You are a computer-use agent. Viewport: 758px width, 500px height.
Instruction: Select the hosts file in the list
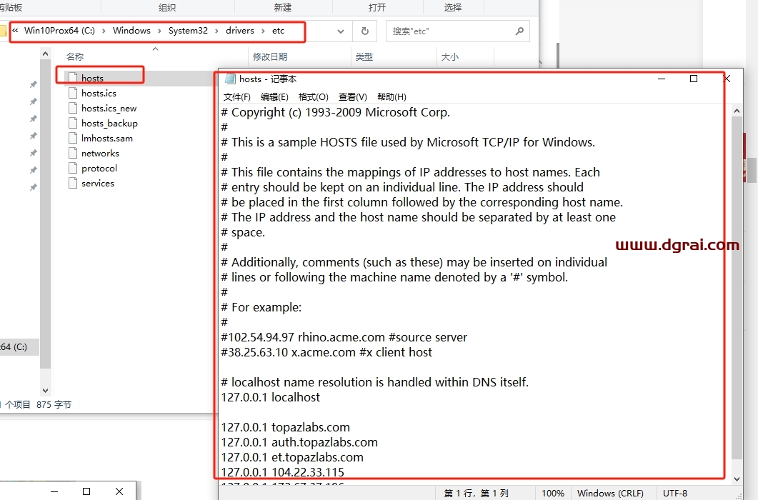tap(92, 78)
